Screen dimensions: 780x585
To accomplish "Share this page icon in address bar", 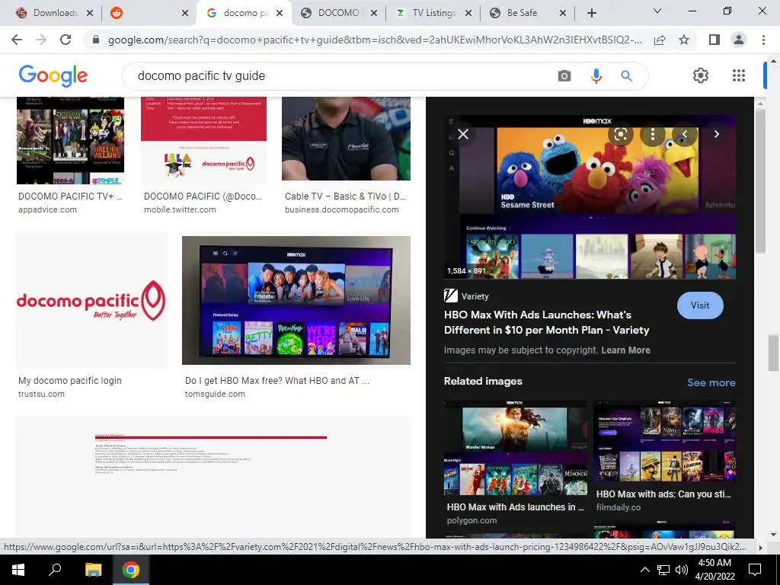I will coord(660,40).
